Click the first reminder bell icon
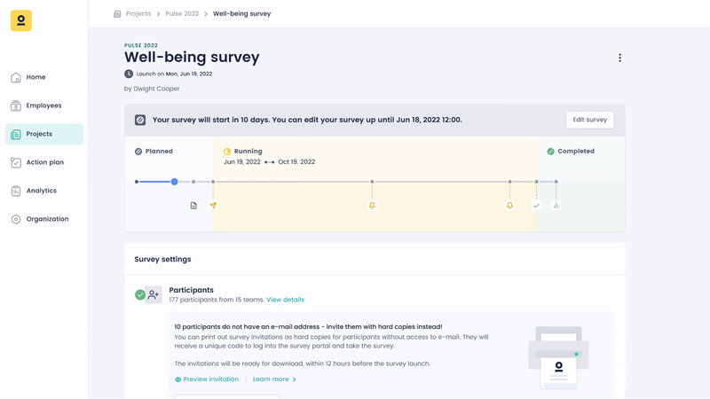The height and width of the screenshot is (399, 710). 372,206
